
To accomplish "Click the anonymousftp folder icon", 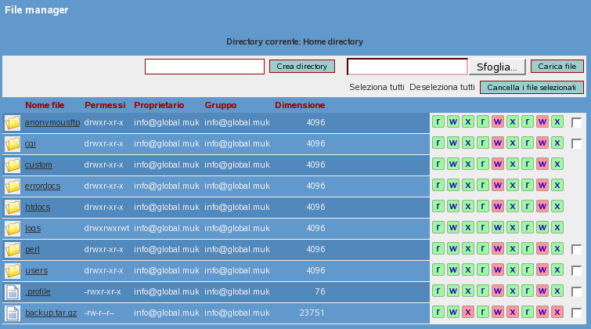I will (13, 123).
